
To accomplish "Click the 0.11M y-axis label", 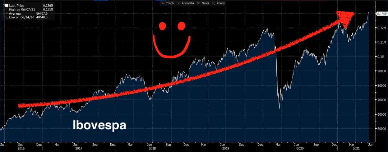I will 381,42.
